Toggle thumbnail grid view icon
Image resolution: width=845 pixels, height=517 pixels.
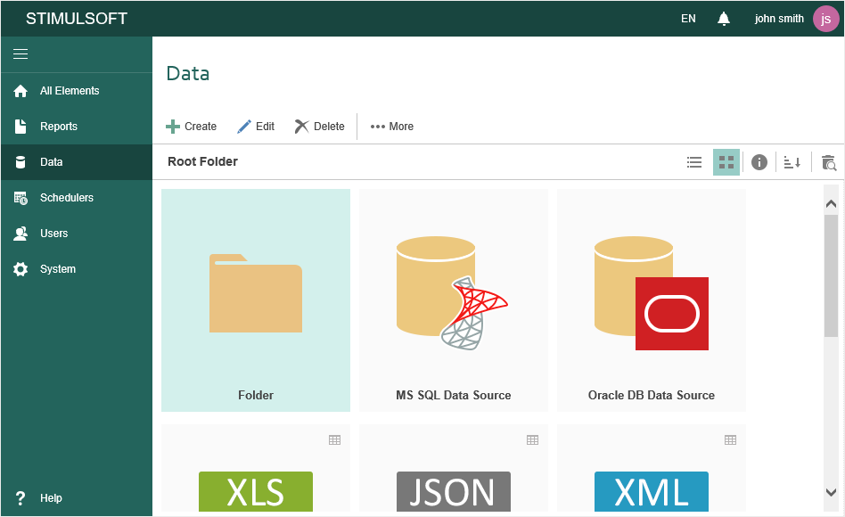pyautogui.click(x=726, y=162)
